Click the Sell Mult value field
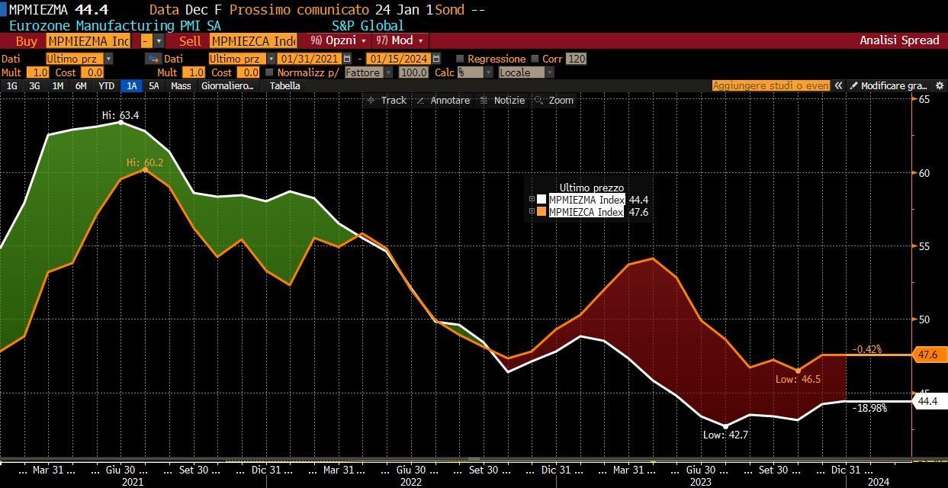This screenshot has height=488, width=948. tap(194, 72)
